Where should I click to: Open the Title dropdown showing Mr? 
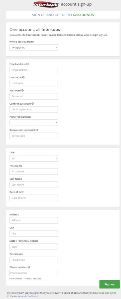(34, 159)
